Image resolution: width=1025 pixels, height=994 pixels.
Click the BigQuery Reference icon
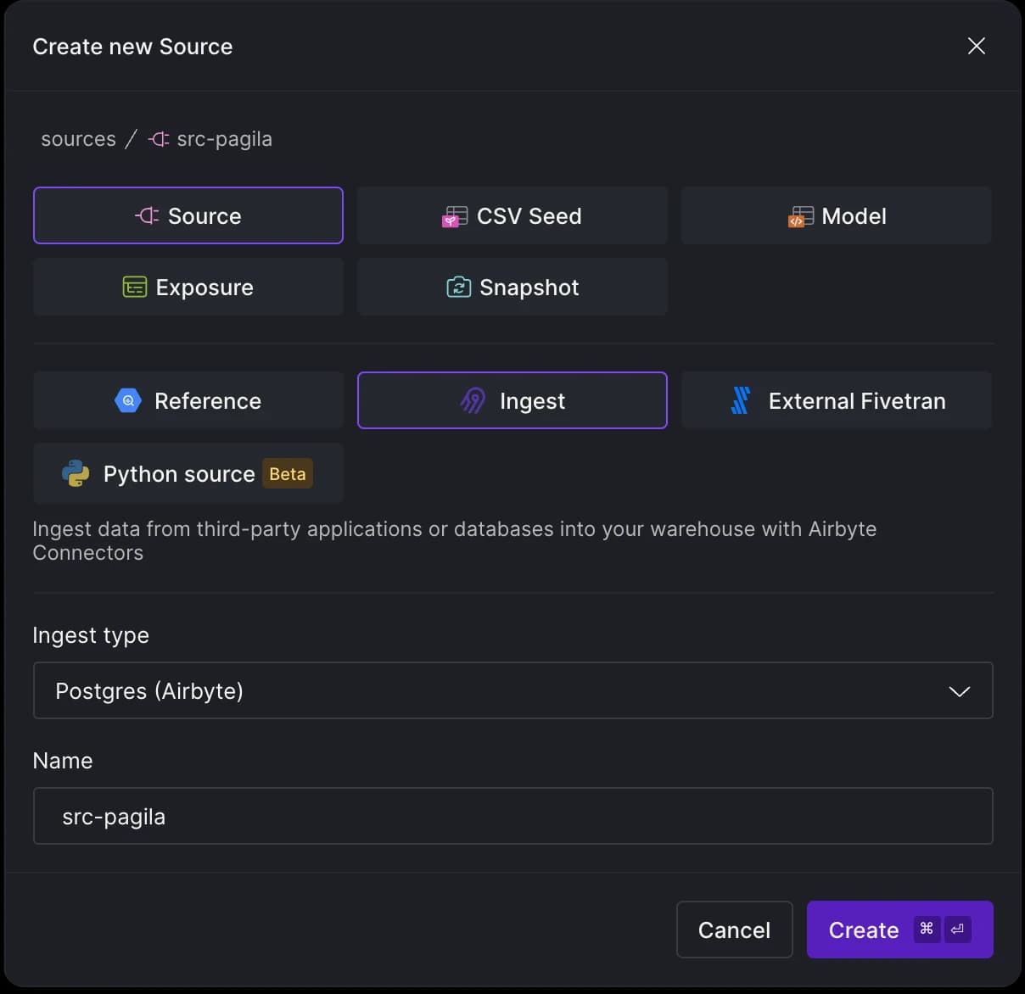(x=128, y=400)
